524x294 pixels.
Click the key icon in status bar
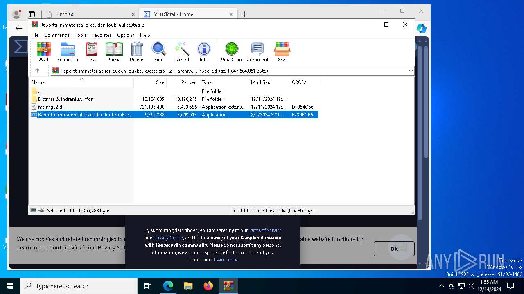click(x=41, y=210)
